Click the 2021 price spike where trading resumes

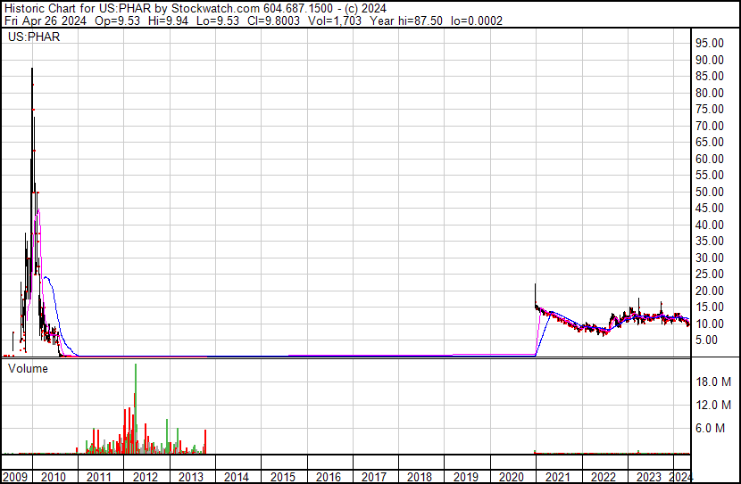click(536, 290)
